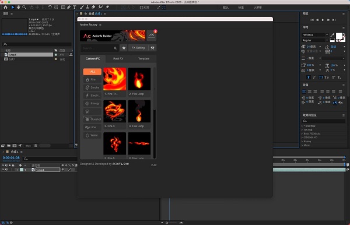Select the Puppet Pin tool

coord(107,8)
